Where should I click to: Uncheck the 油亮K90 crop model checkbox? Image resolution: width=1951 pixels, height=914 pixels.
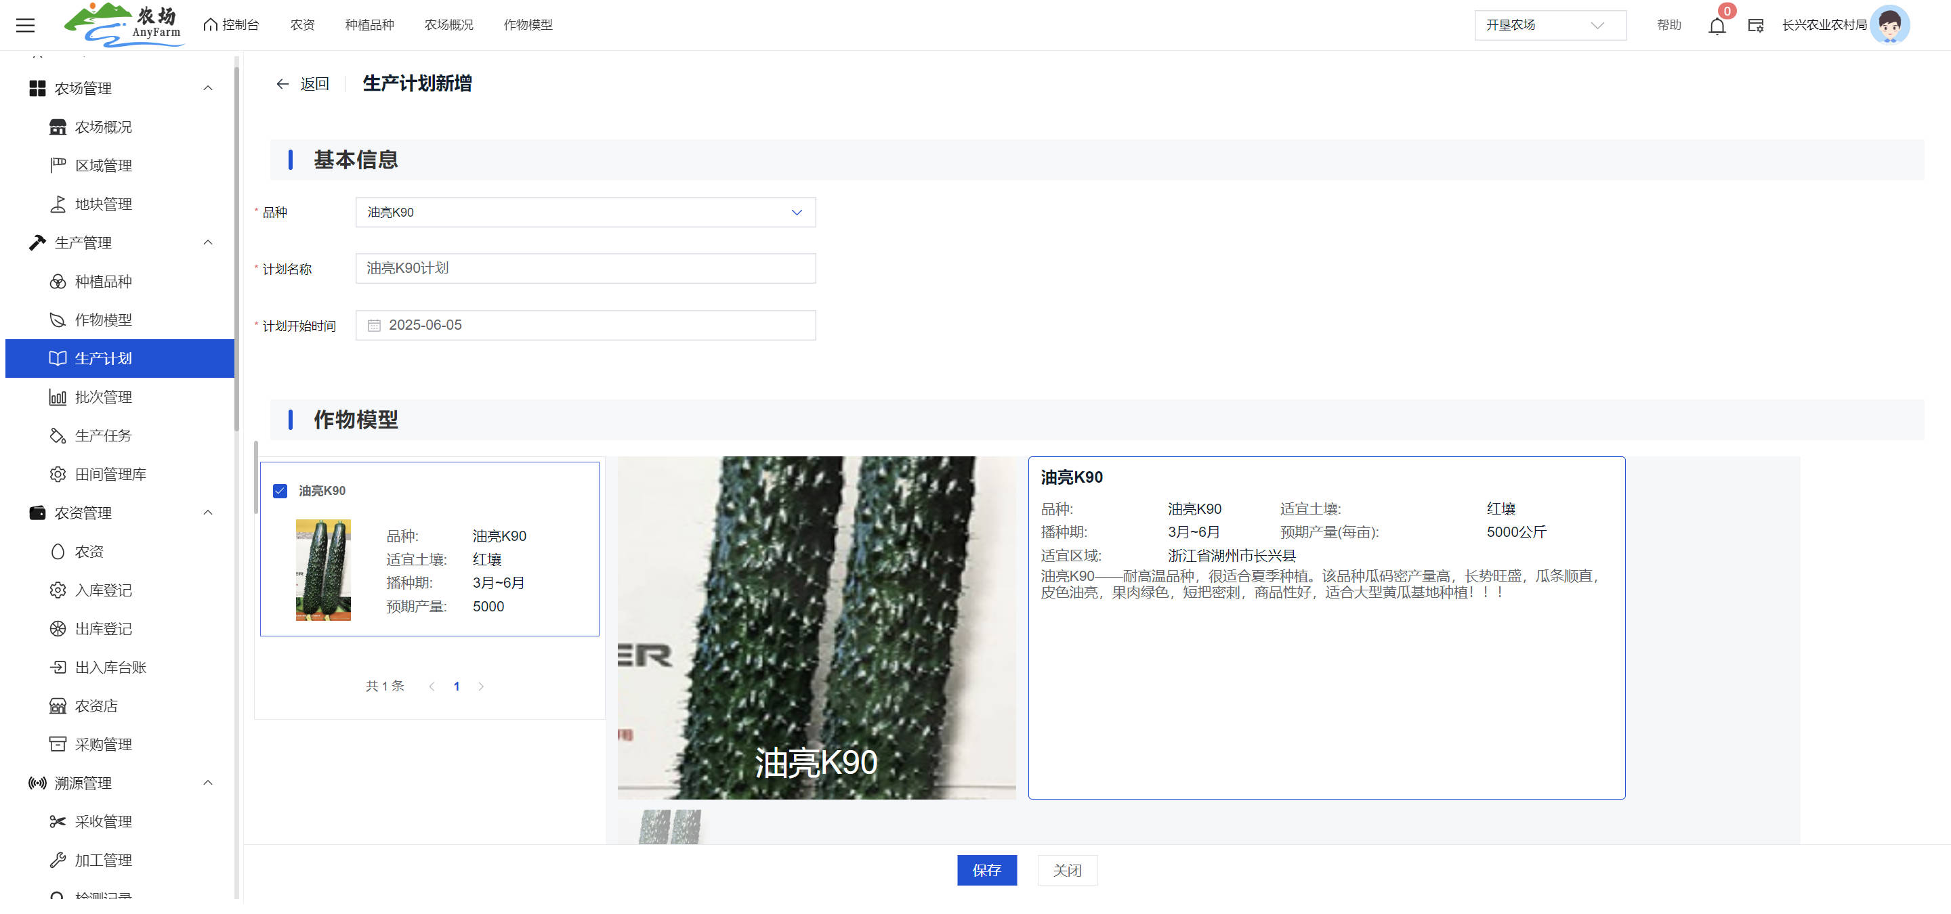click(280, 491)
